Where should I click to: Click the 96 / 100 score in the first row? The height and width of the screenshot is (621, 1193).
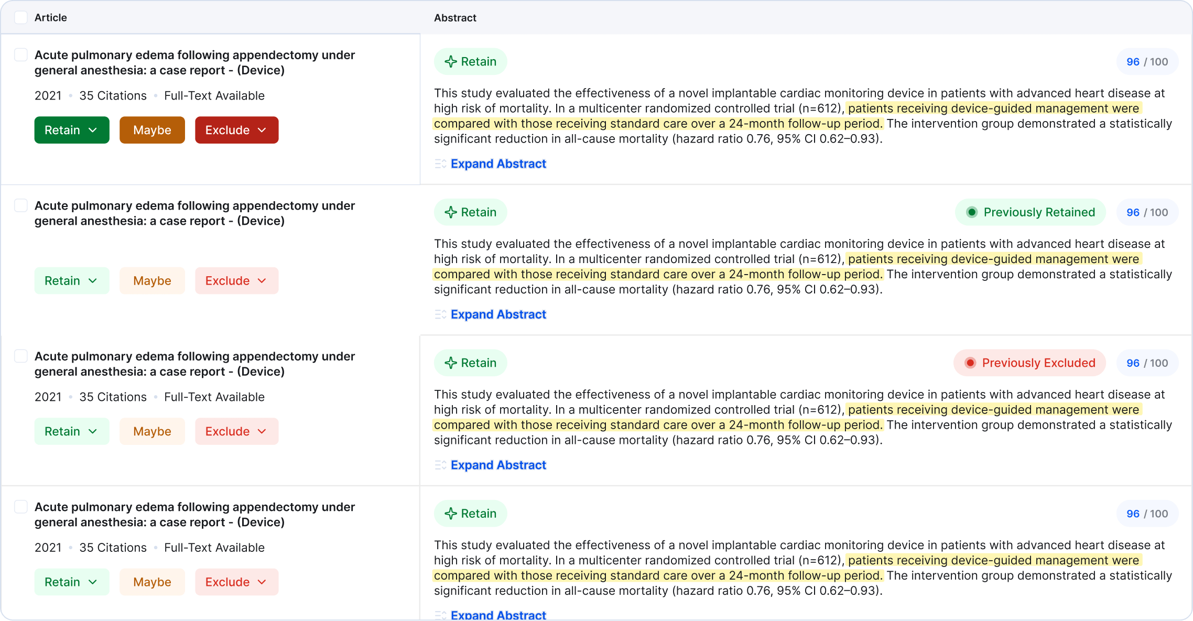click(x=1147, y=62)
